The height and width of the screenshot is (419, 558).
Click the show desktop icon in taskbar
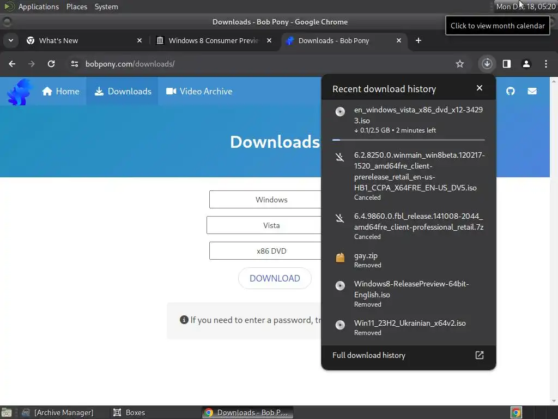7,412
